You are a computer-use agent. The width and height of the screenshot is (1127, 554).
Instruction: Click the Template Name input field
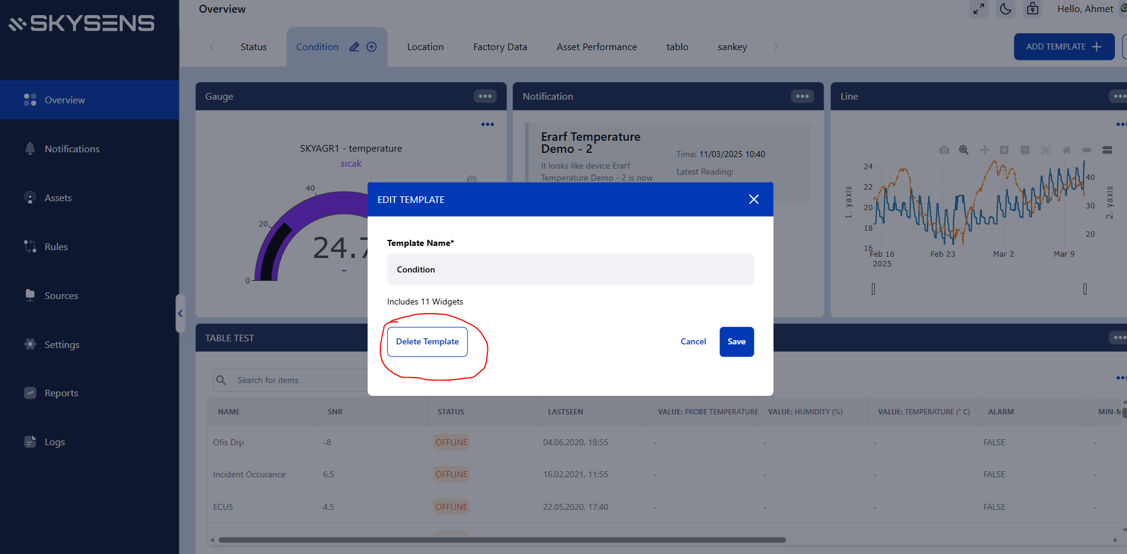[x=570, y=269]
